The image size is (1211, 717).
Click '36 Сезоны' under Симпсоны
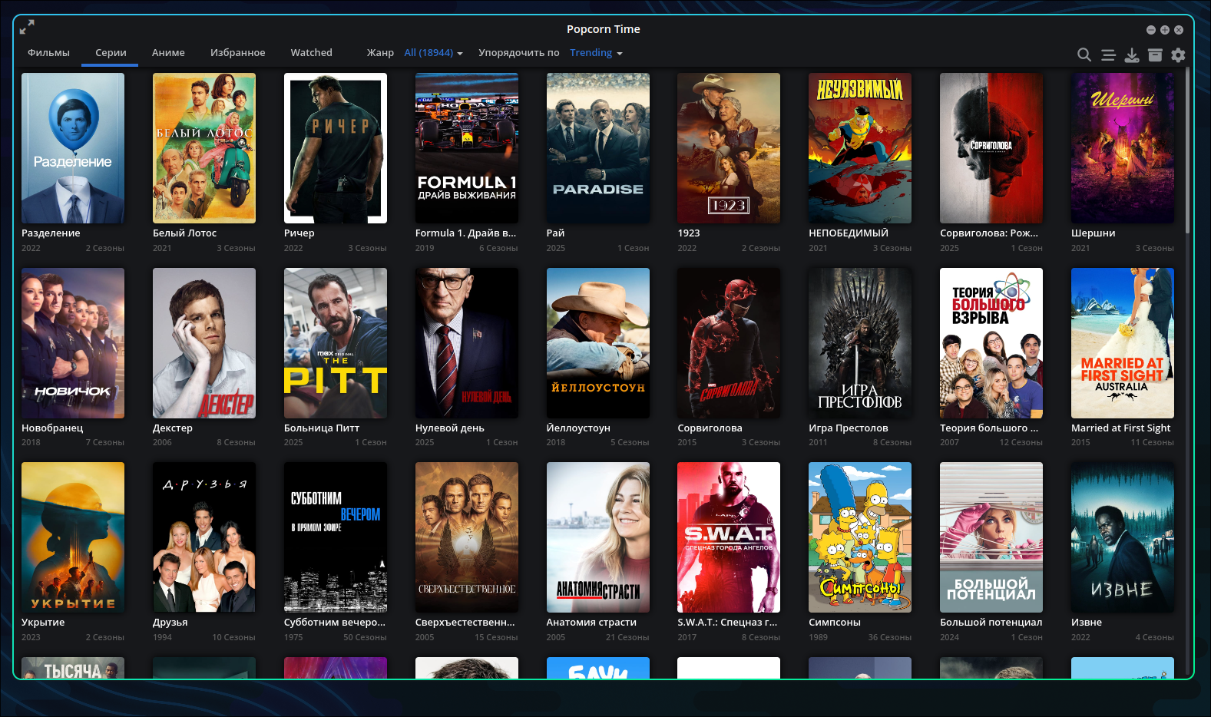click(890, 638)
